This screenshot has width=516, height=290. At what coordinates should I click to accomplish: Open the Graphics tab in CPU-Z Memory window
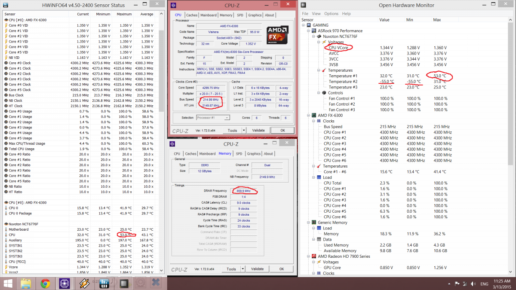[x=254, y=153]
